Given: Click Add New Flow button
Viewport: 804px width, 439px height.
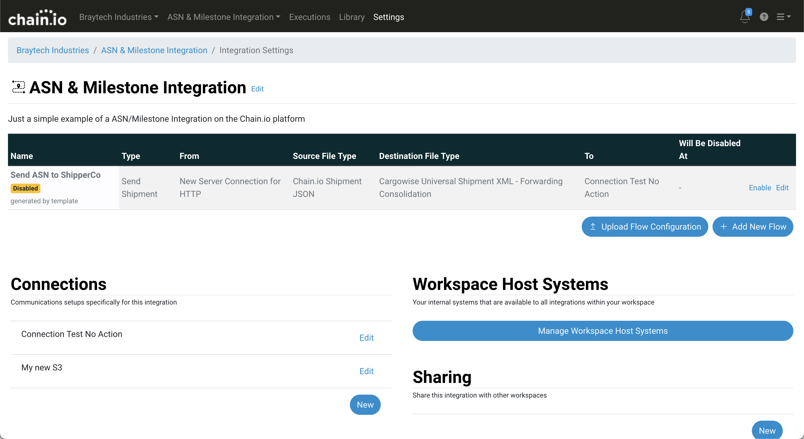Looking at the screenshot, I should pyautogui.click(x=752, y=226).
